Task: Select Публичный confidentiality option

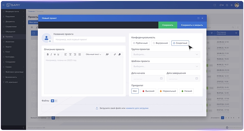Action: [141, 43]
